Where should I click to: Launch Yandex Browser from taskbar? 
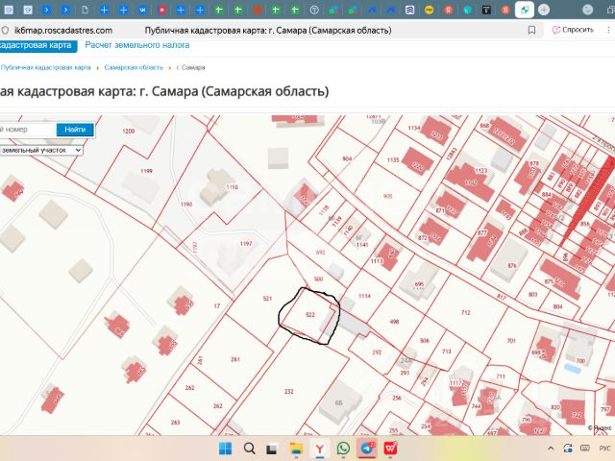(x=320, y=449)
